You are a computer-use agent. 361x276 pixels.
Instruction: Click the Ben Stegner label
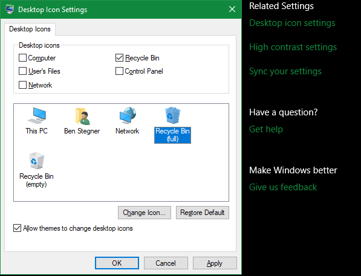82,131
